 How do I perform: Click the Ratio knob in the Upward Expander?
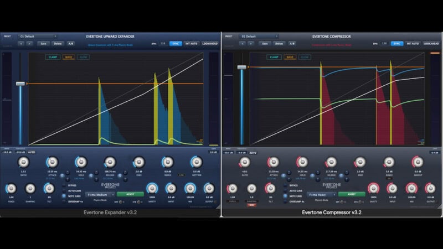click(x=23, y=162)
